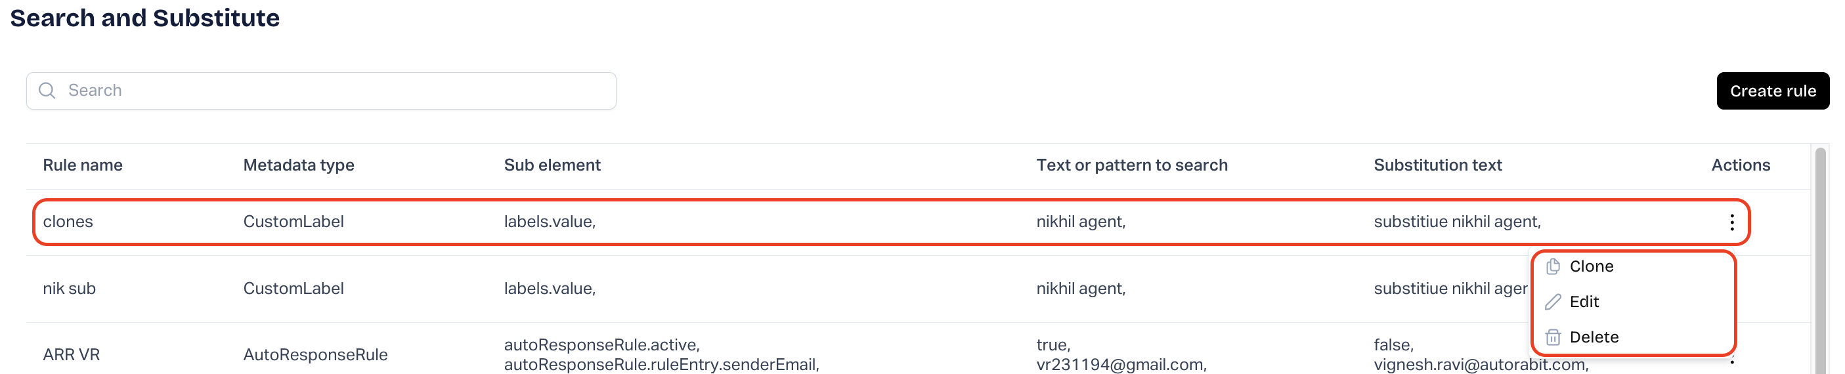This screenshot has height=374, width=1845.
Task: Click the Clone copy icon in menu
Action: coord(1552,267)
